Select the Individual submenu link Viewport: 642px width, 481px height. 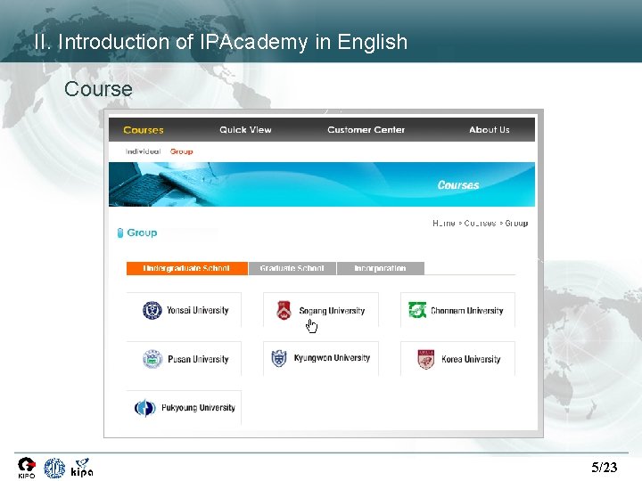pos(143,151)
